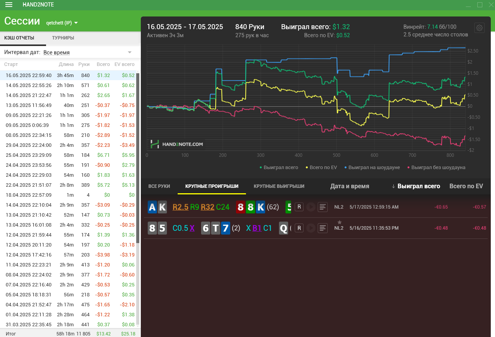495x337 pixels.
Task: Click the R replayer button on AK hand
Action: [299, 207]
